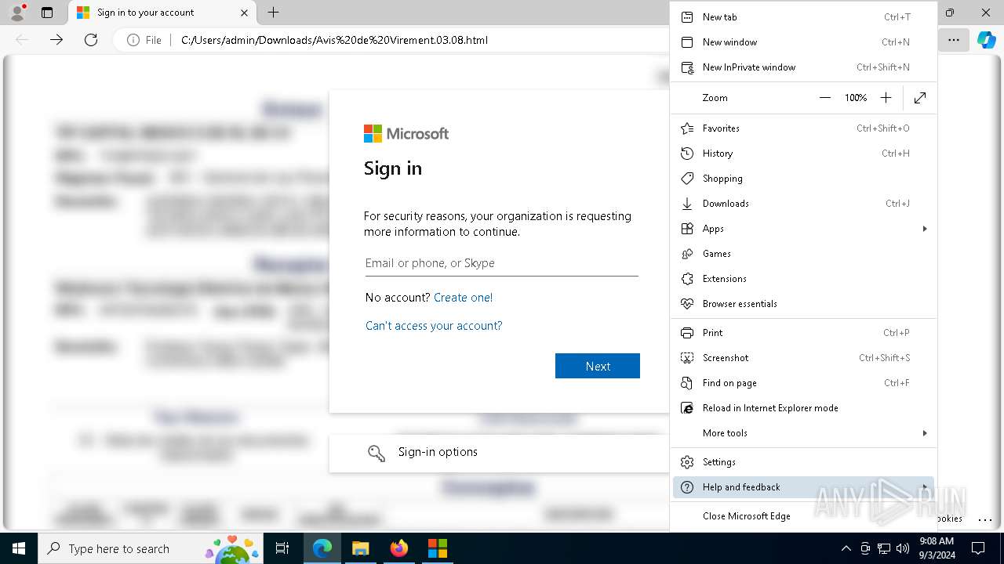Click the puzzle icon beside Extensions
Viewport: 1004px width, 564px height.
687,279
